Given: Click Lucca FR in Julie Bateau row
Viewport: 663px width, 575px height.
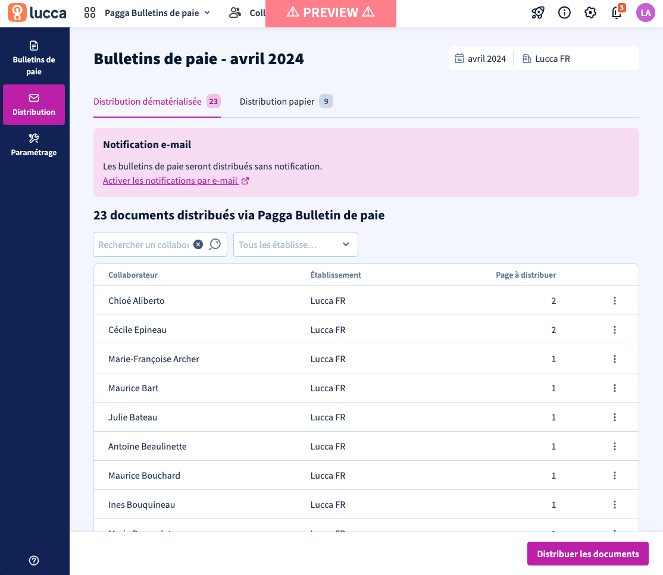Looking at the screenshot, I should pos(328,417).
